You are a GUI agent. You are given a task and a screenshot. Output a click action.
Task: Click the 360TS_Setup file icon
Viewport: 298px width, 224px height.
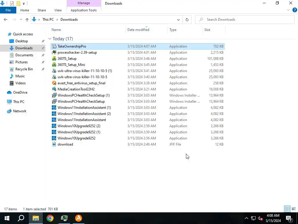pyautogui.click(x=54, y=58)
